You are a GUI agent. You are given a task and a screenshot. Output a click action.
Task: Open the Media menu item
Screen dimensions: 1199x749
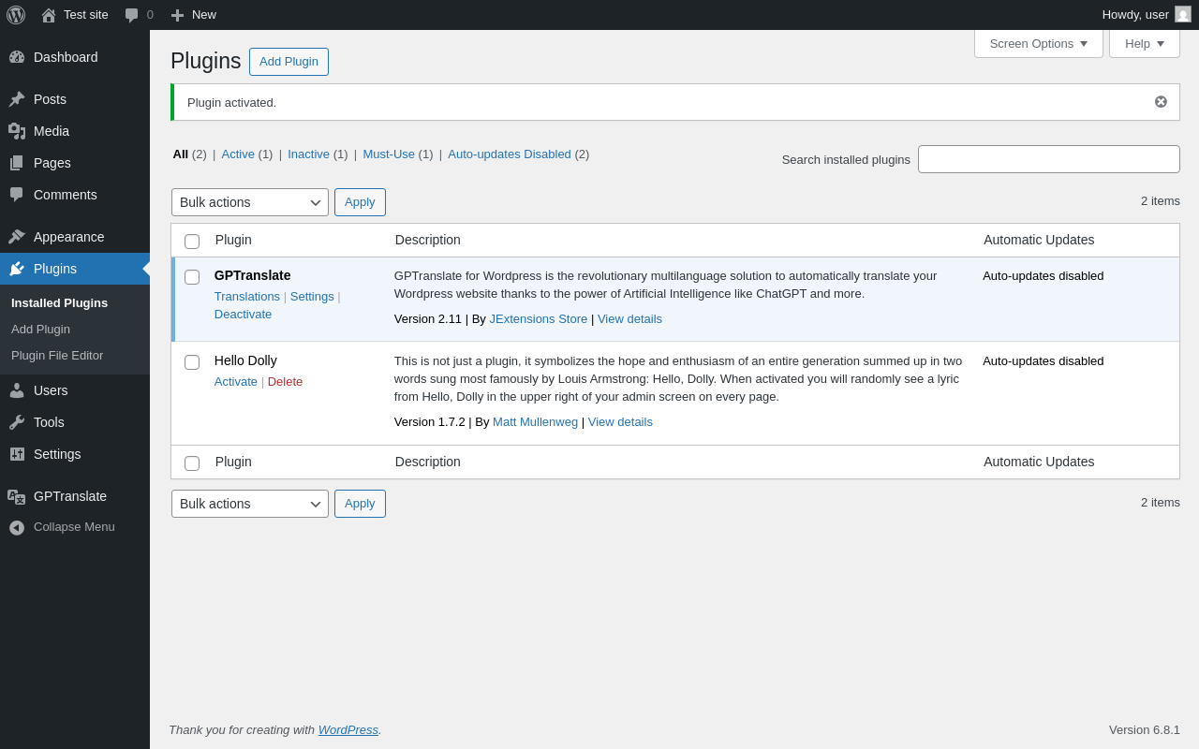[51, 131]
